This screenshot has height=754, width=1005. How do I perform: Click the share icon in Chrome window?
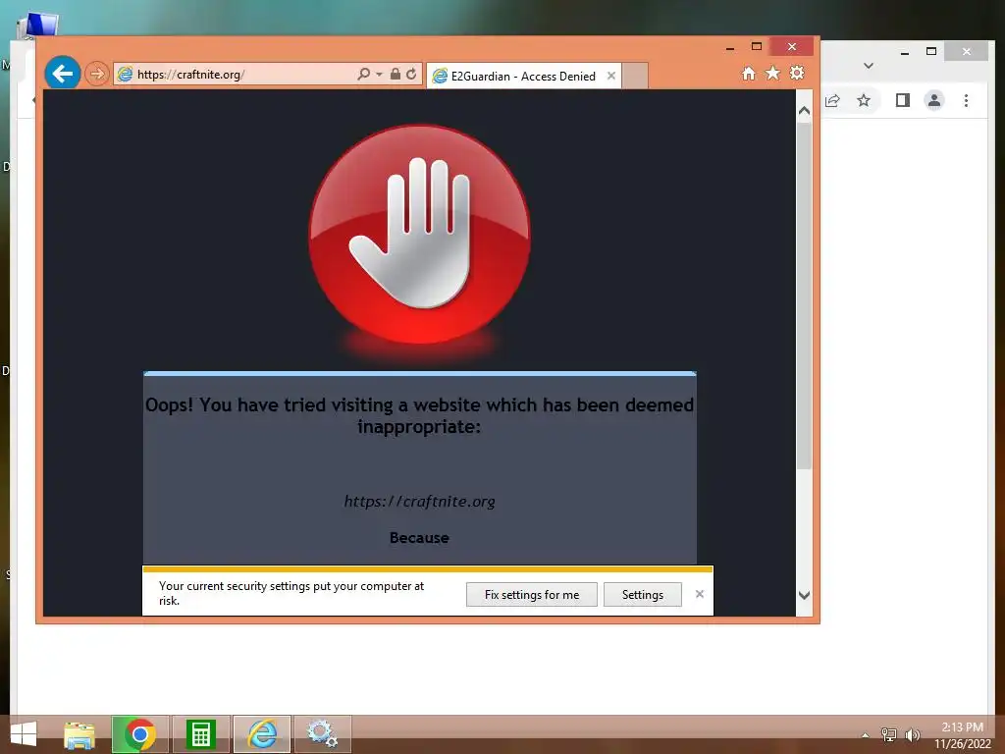pyautogui.click(x=832, y=101)
